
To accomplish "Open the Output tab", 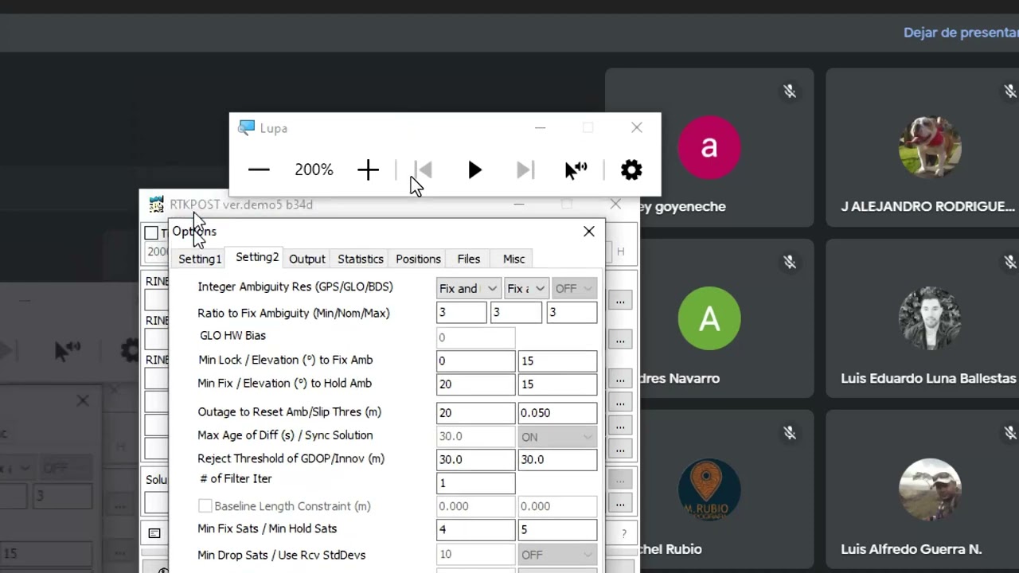I will tap(306, 259).
